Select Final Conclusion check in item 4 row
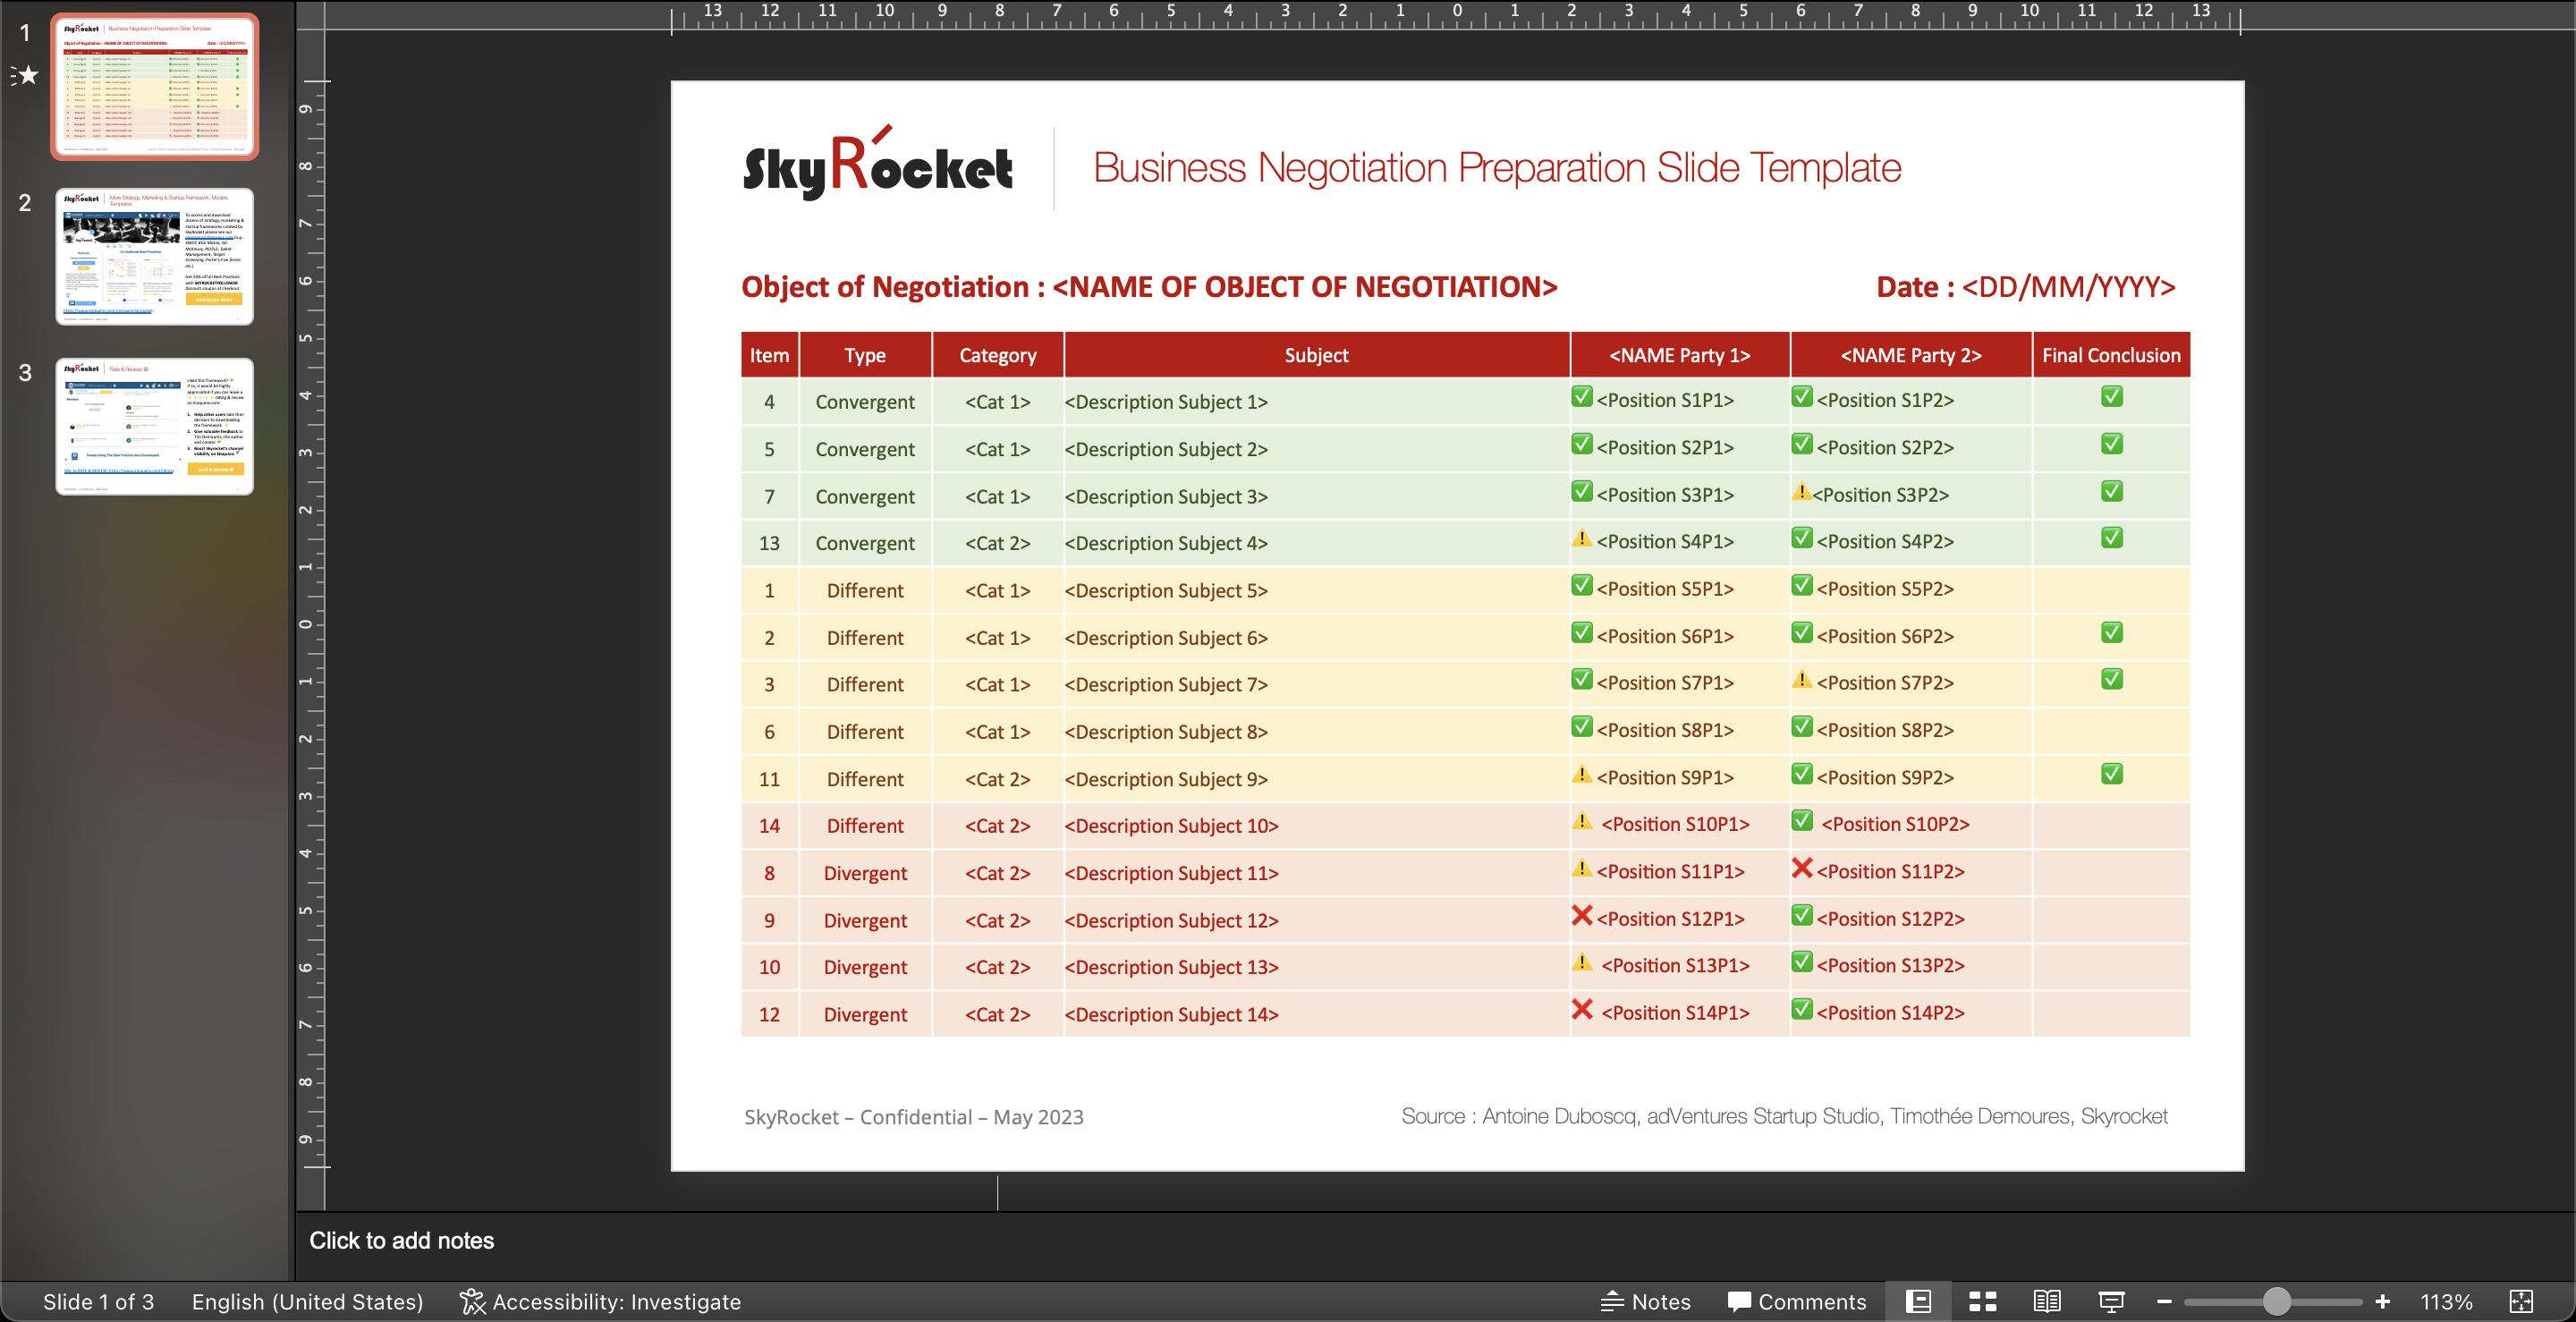2576x1322 pixels. 2112,397
